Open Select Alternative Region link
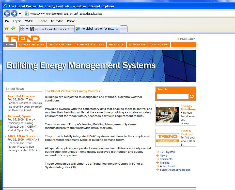The height and width of the screenshot is (190, 235). click(175, 170)
